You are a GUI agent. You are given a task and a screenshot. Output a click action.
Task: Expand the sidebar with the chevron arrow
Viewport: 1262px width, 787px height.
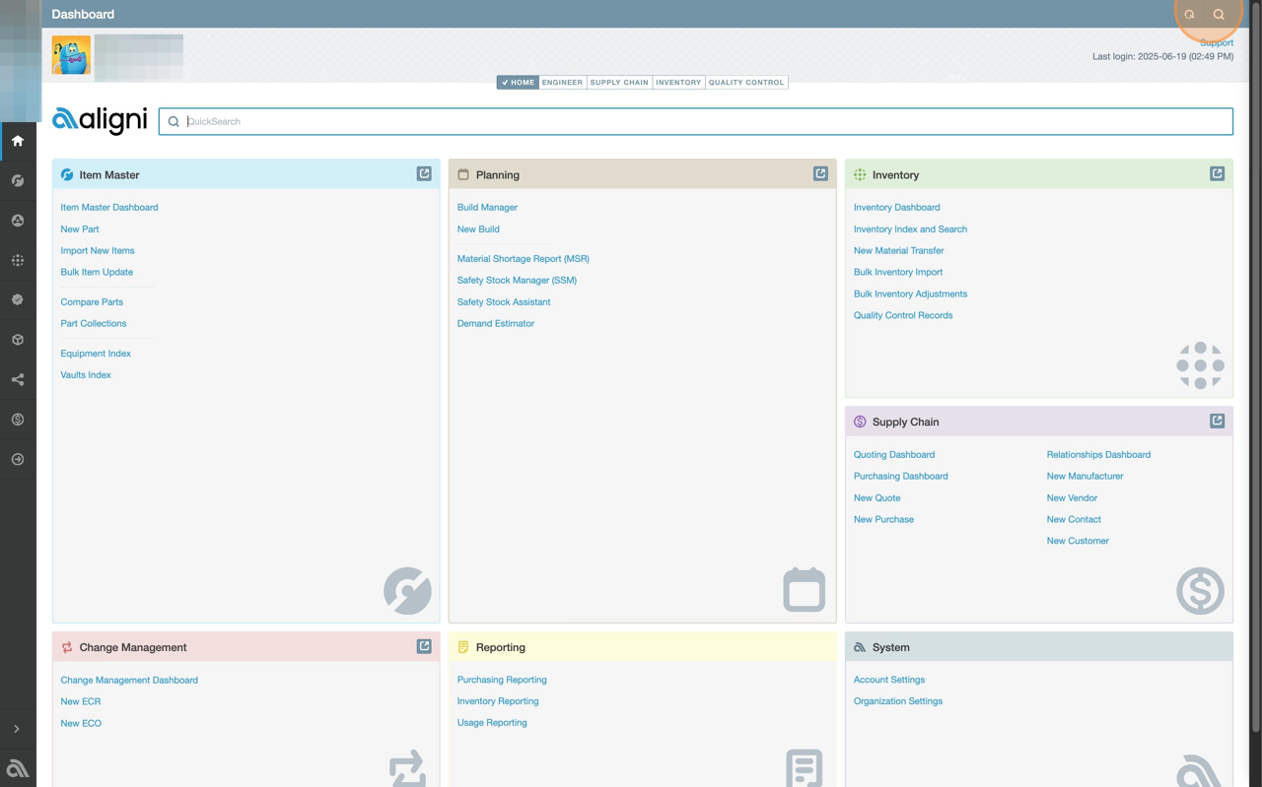click(17, 729)
